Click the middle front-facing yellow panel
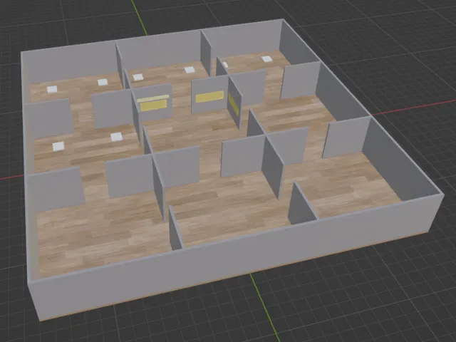This screenshot has width=456, height=342. pos(209,97)
